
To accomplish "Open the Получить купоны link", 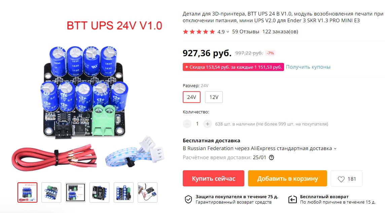I will [308, 67].
